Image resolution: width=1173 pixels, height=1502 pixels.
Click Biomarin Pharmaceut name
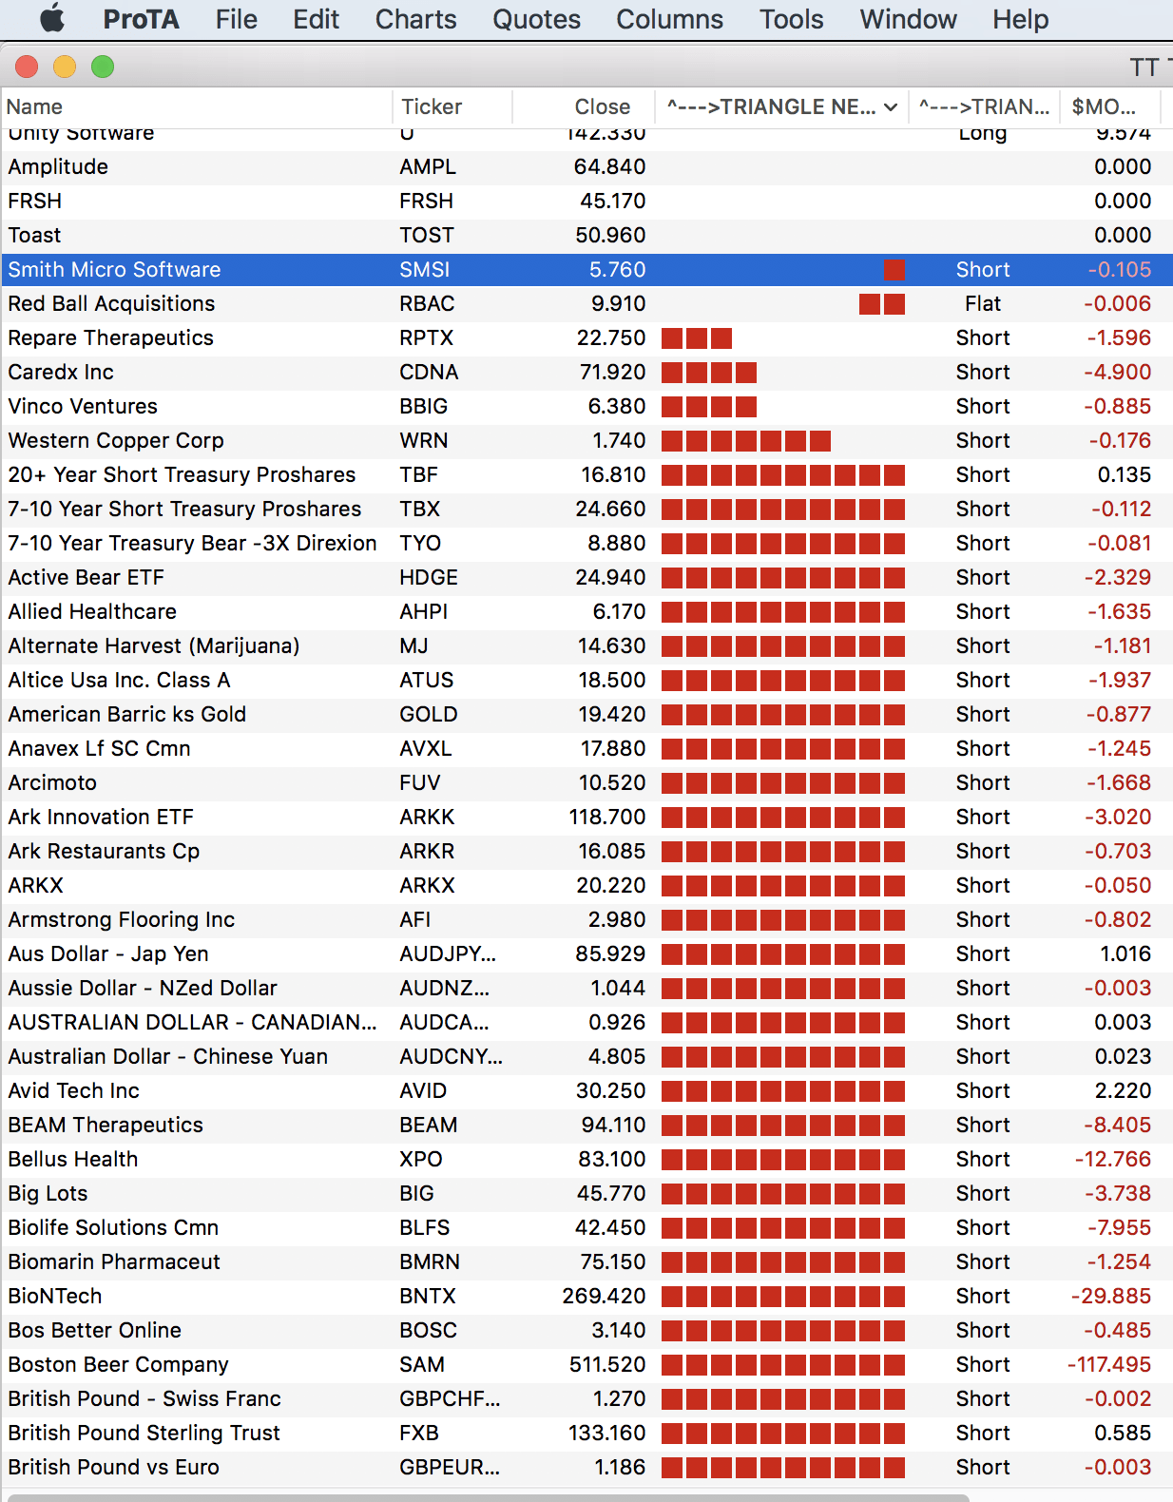(114, 1262)
